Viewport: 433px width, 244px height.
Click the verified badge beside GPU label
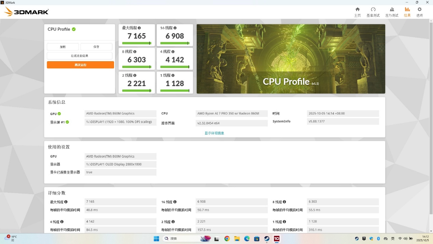[x=60, y=113]
